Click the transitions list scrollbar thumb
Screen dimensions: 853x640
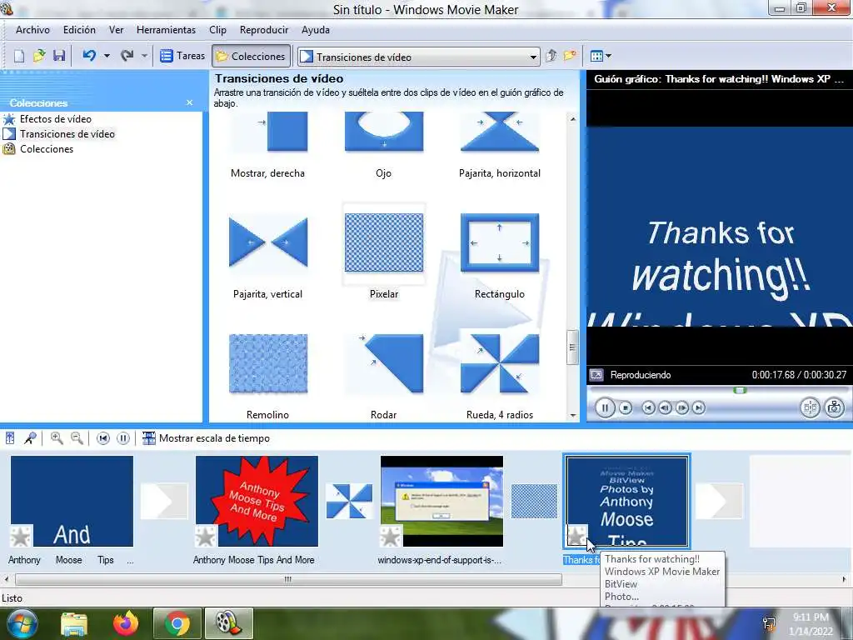click(x=572, y=347)
